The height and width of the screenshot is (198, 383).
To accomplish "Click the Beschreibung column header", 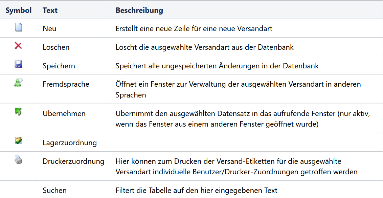I will coord(139,10).
